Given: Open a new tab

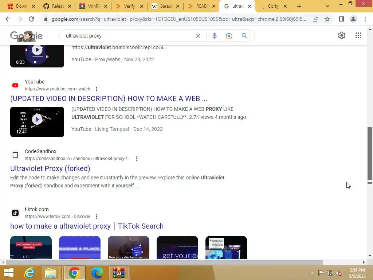Looking at the screenshot, I should (299, 6).
